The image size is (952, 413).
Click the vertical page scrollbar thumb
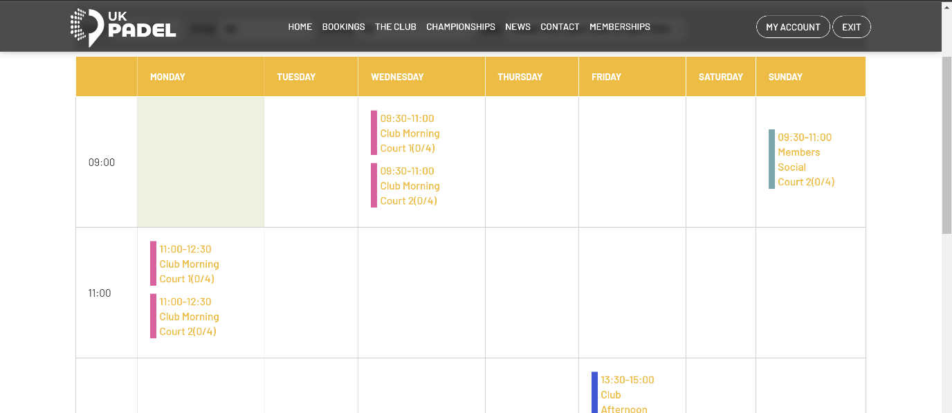pos(946,145)
